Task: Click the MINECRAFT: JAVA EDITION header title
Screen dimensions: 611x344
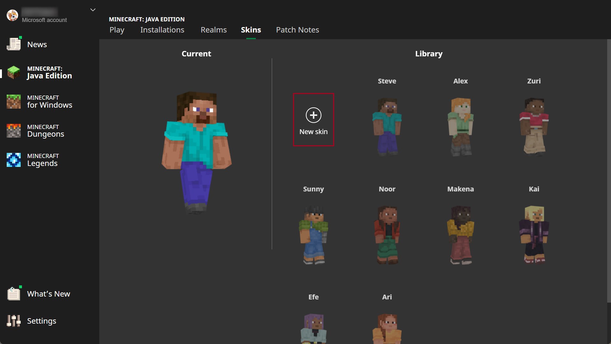Action: pos(147,19)
